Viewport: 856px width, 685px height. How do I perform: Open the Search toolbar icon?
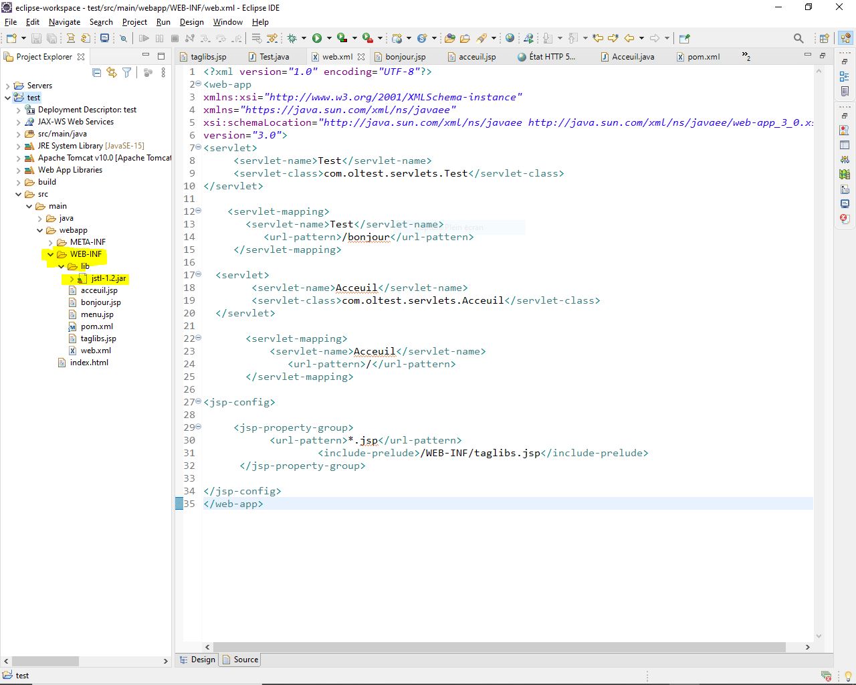[x=798, y=38]
